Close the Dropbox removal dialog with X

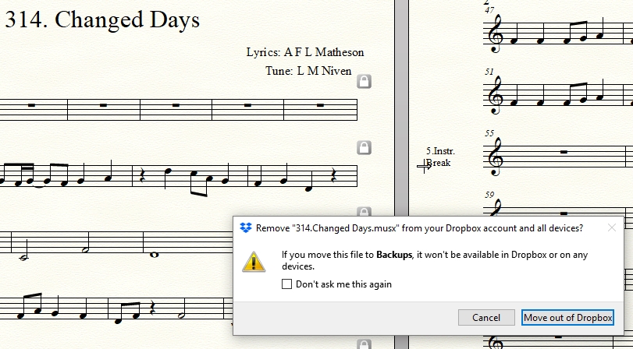(x=612, y=227)
